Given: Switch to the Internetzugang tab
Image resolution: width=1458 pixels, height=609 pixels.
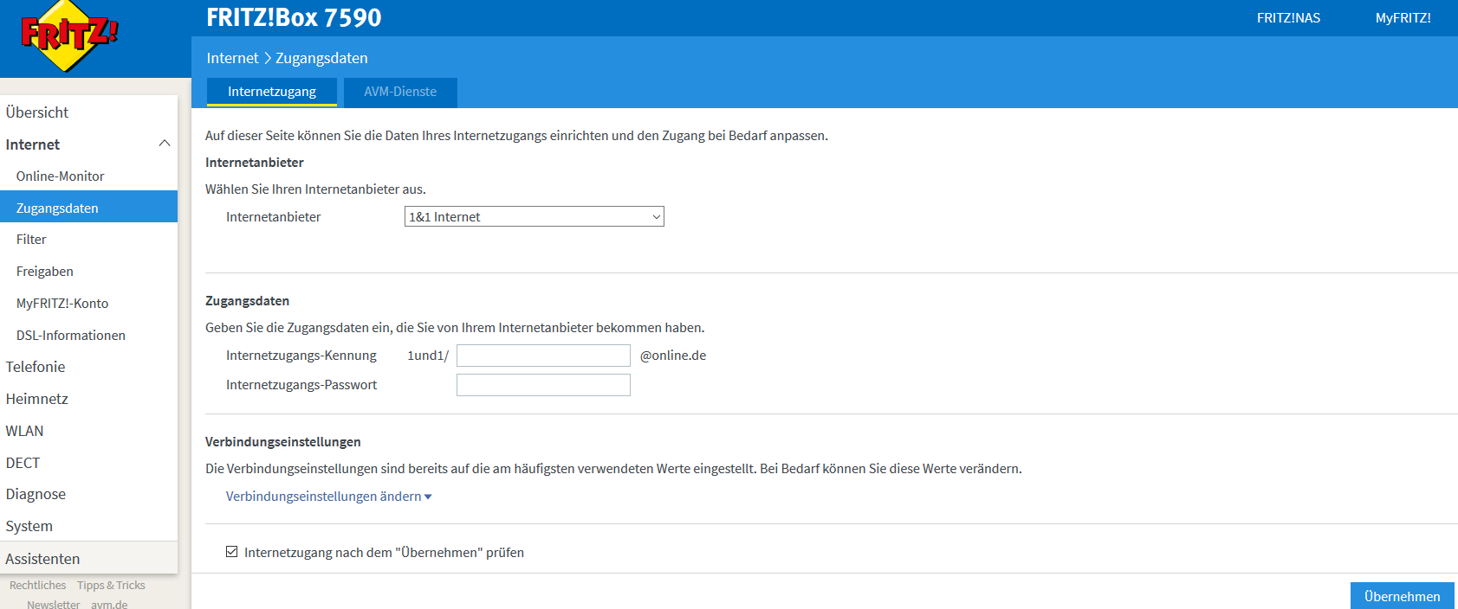Looking at the screenshot, I should click(x=272, y=92).
